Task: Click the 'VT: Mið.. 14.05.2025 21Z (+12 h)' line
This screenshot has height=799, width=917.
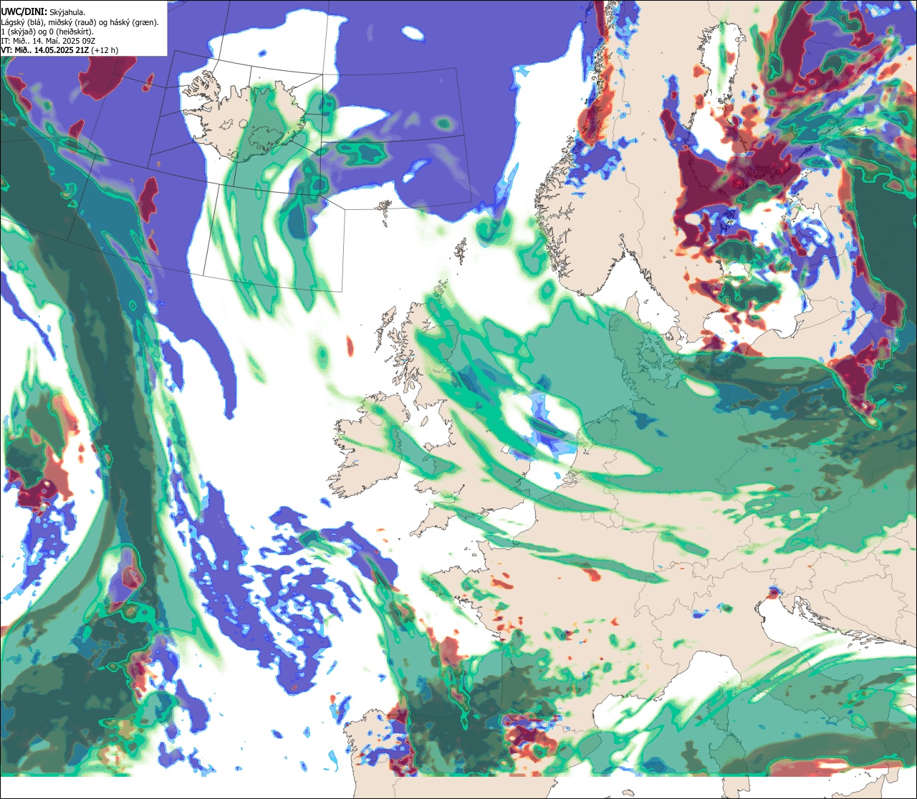Action: pos(60,50)
